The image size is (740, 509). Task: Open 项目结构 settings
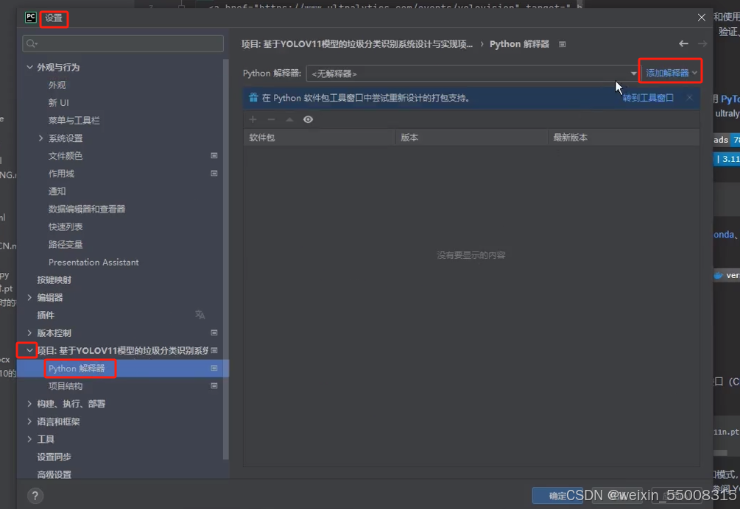pyautogui.click(x=66, y=386)
